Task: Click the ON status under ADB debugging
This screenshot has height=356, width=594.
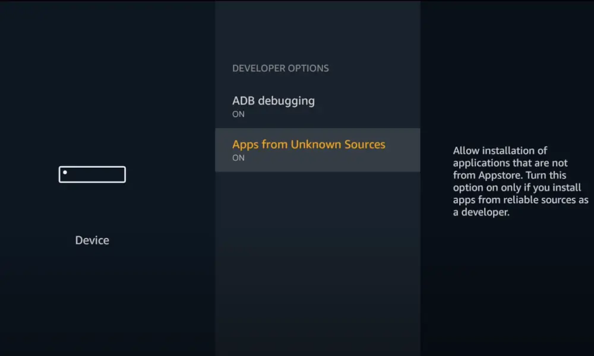Action: click(x=238, y=115)
